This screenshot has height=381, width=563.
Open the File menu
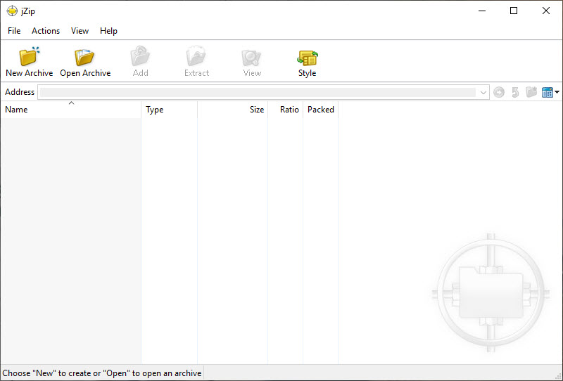(x=14, y=31)
